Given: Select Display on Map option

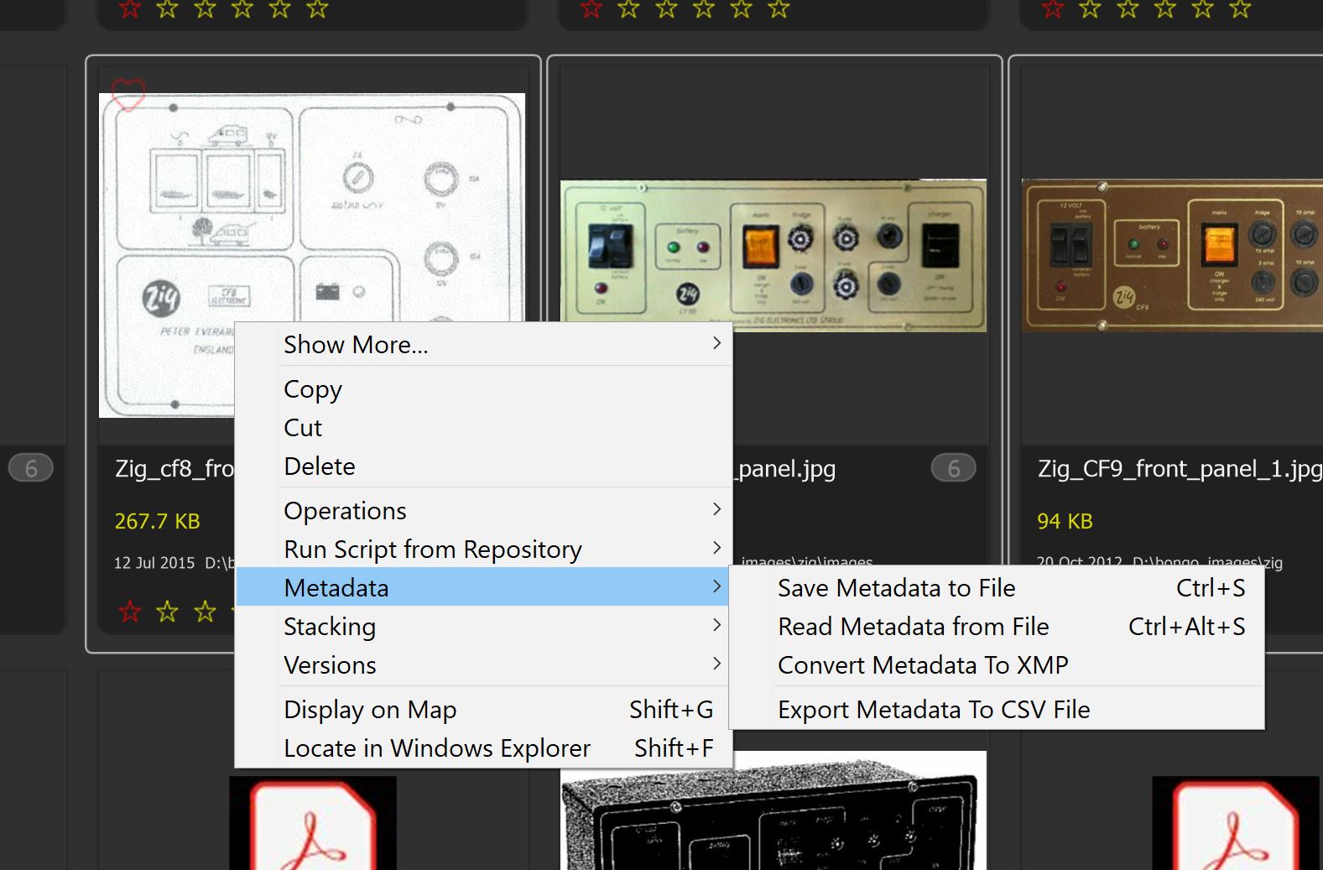Looking at the screenshot, I should [x=370, y=710].
